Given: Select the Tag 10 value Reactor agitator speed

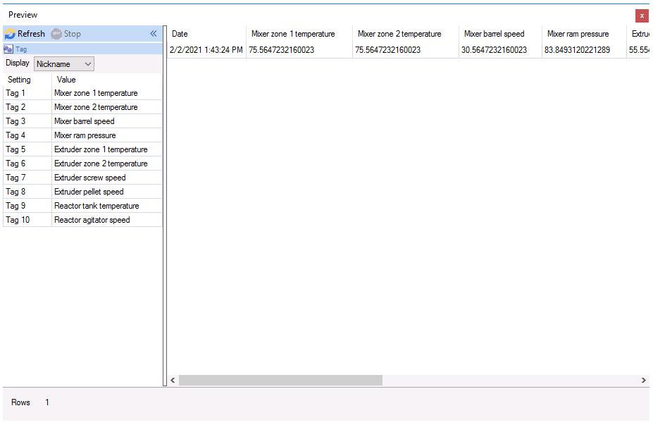Looking at the screenshot, I should (x=107, y=220).
